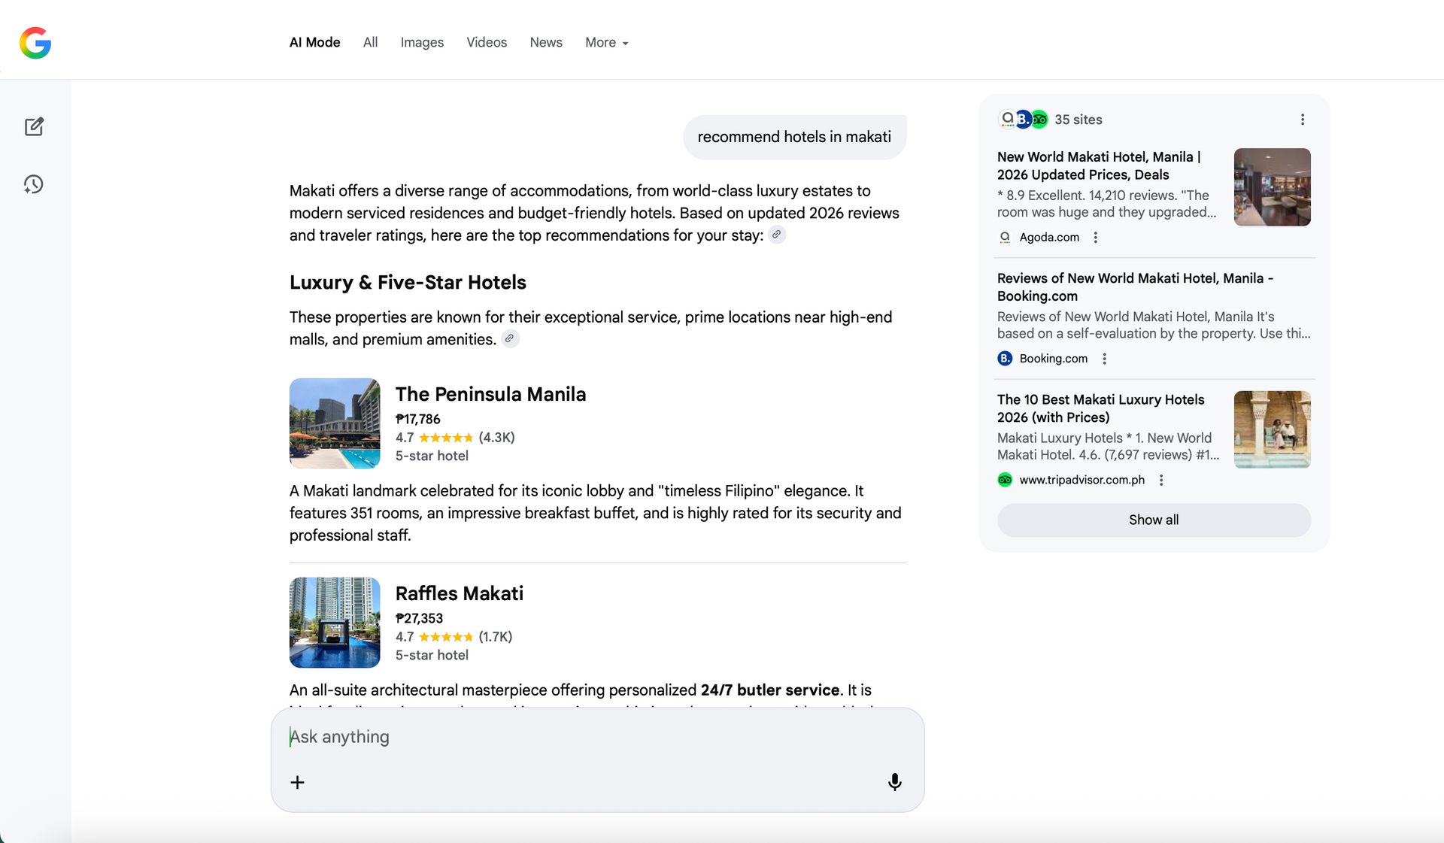Click the ₱17,786 price of The Peninsula Manila
Screen dimensions: 1444x843
[418, 419]
